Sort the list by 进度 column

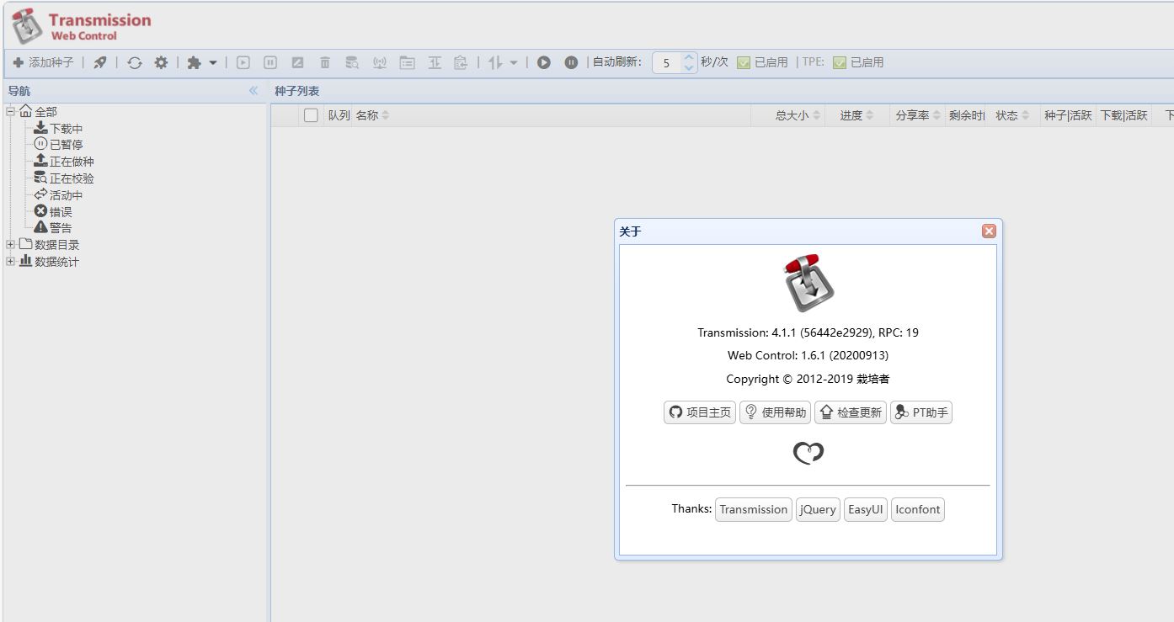coord(857,115)
